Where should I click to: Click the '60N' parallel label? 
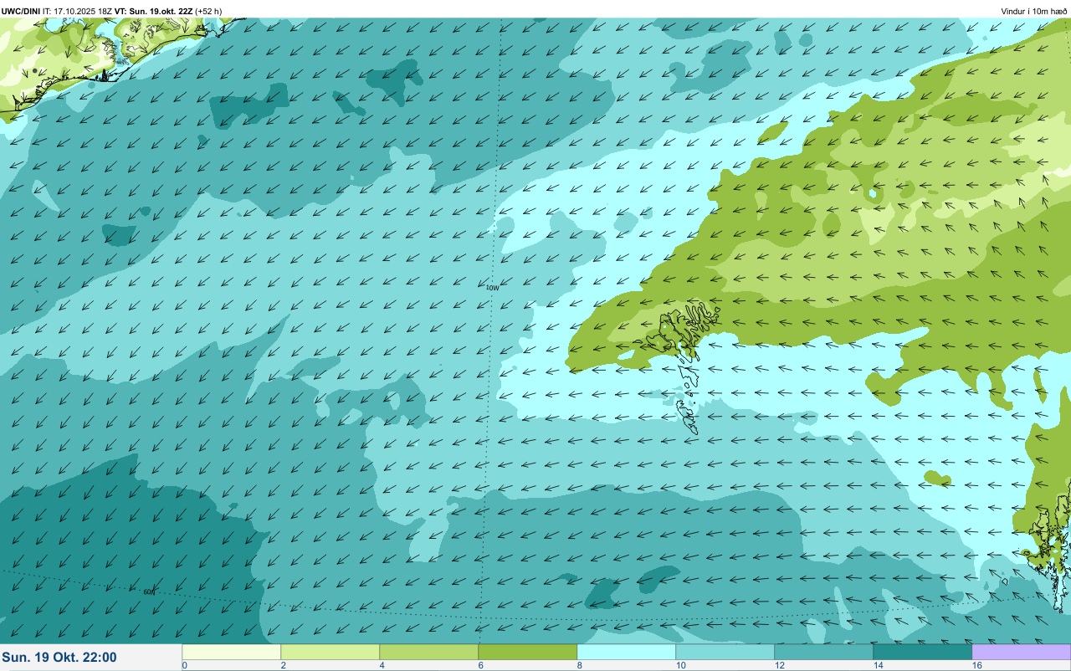click(149, 592)
